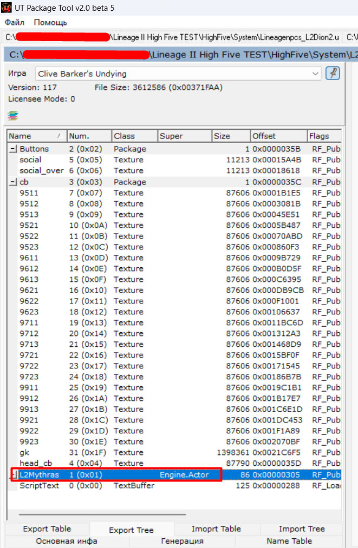The height and width of the screenshot is (548, 358).
Task: Switch to the Imoprt Table tab
Action: (217, 529)
